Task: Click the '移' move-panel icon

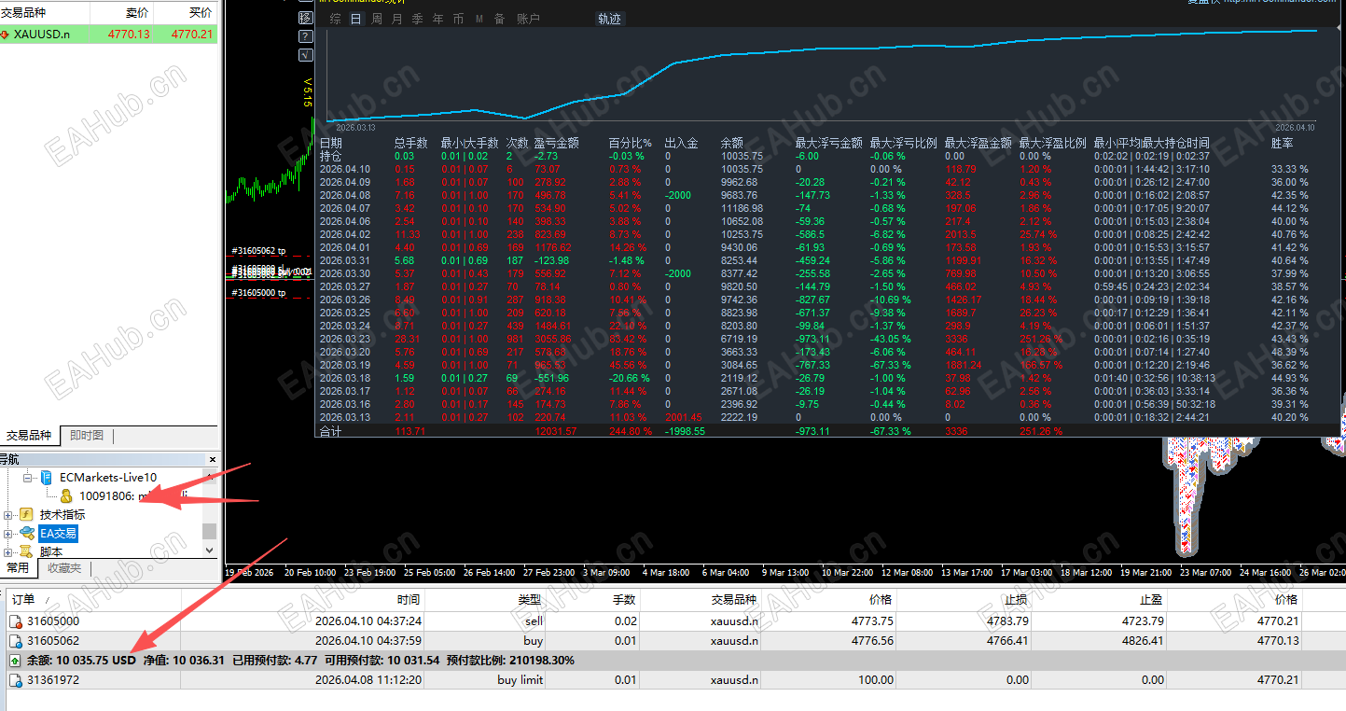Action: [305, 18]
